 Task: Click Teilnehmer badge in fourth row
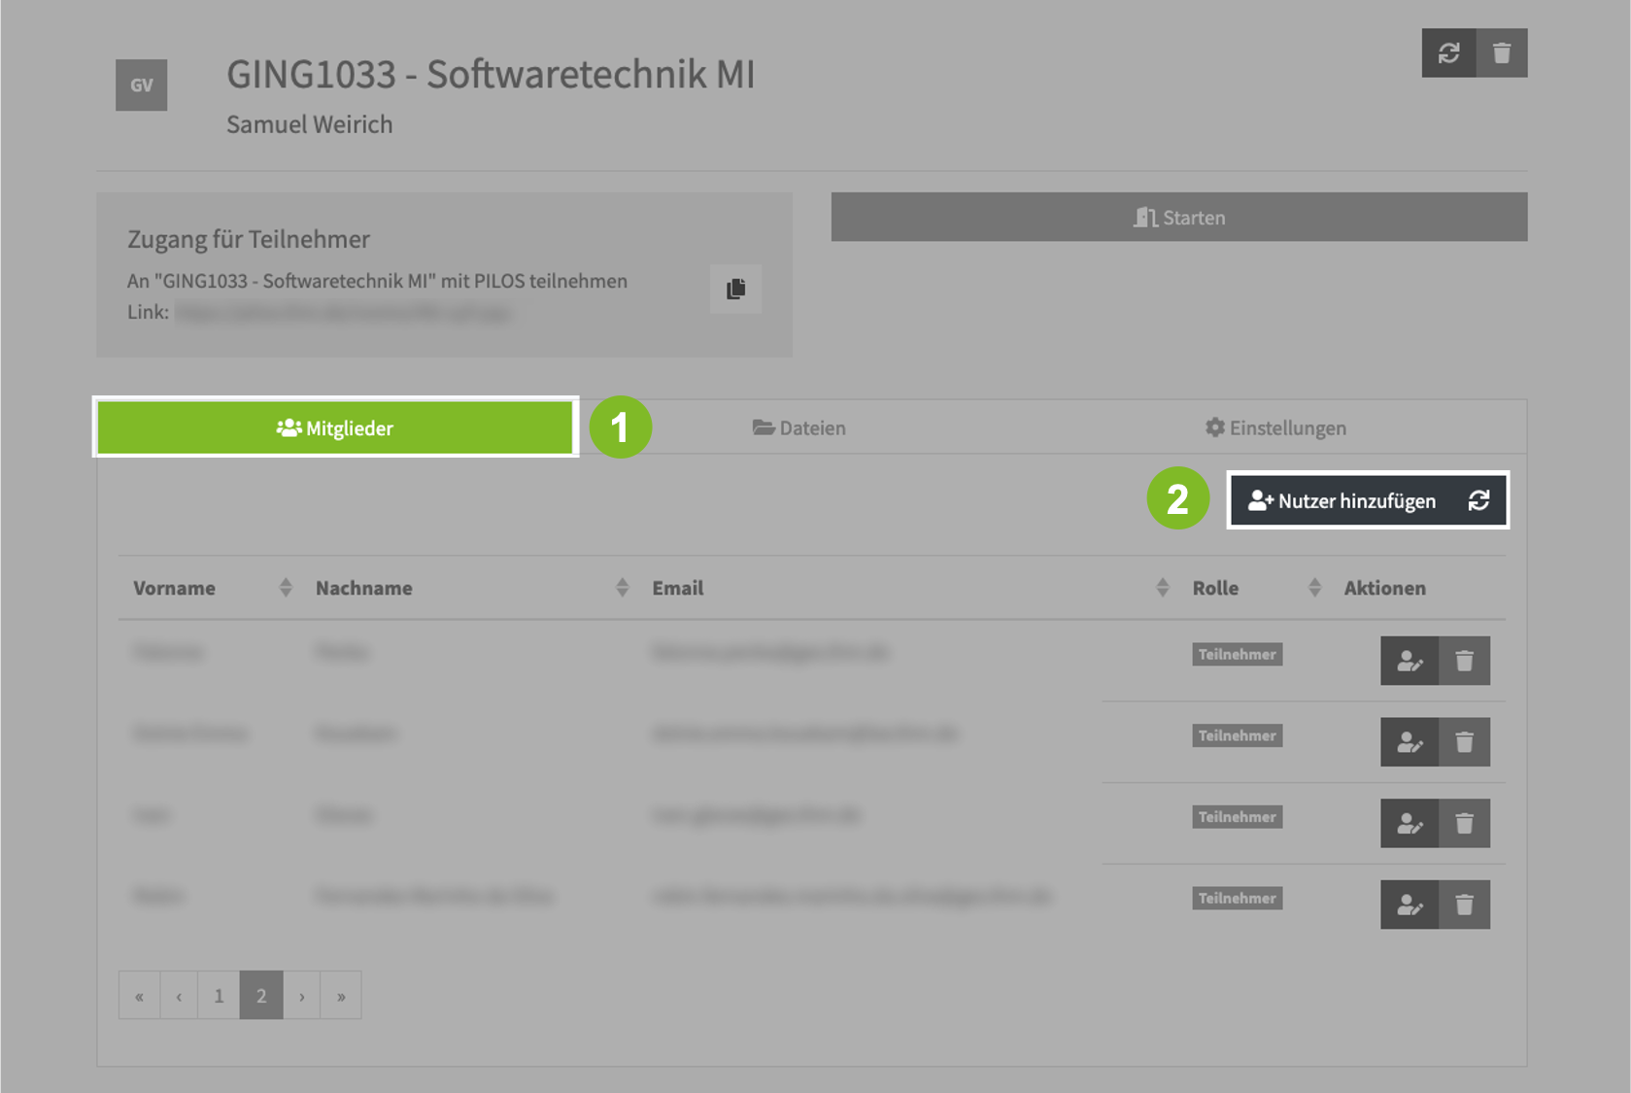1237,899
